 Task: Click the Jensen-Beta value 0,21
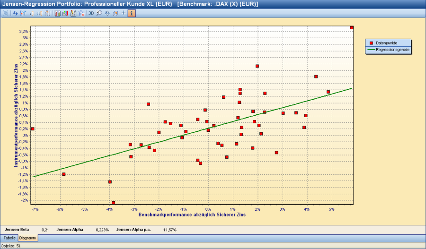point(45,230)
